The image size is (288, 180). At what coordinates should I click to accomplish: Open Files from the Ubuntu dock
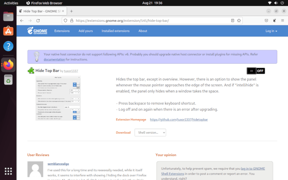[x=8, y=16]
